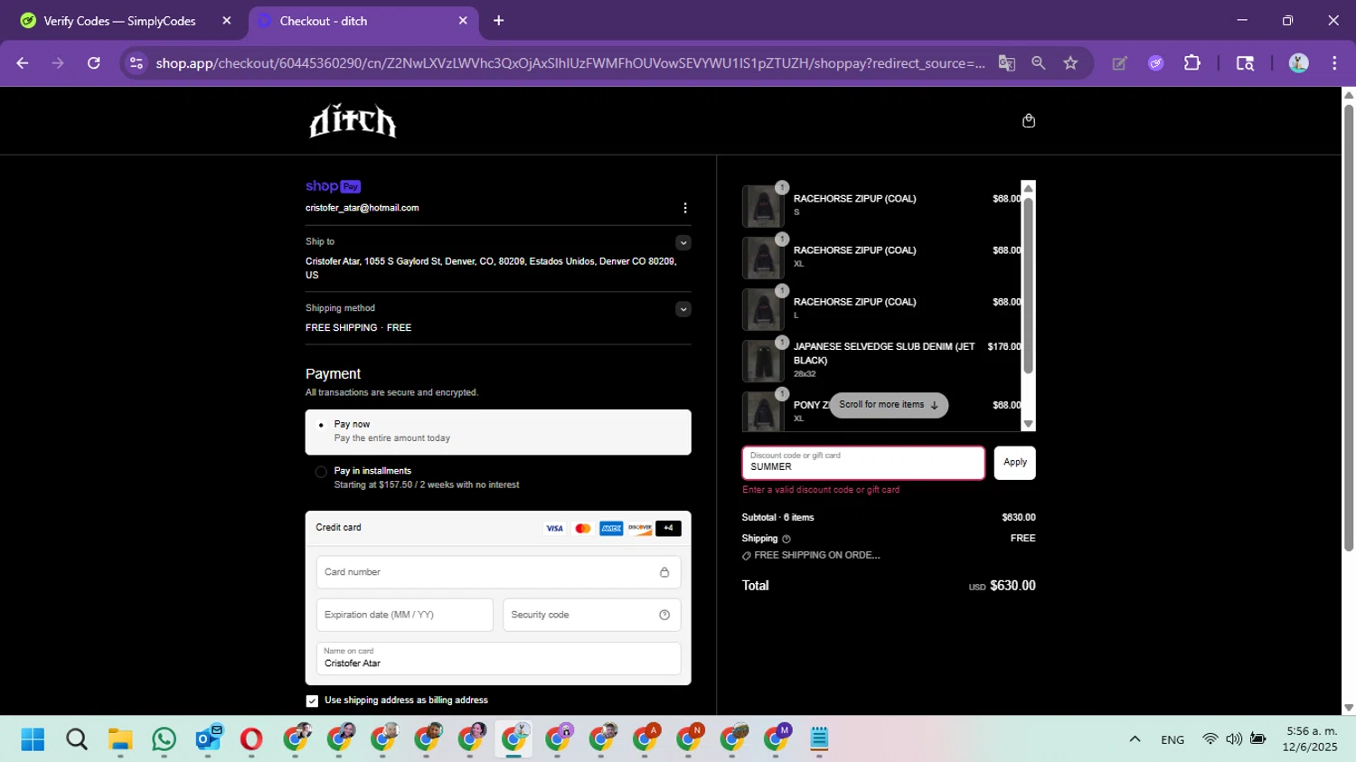The image size is (1356, 762).
Task: Open Chrome three-dot menu
Action: click(1334, 63)
